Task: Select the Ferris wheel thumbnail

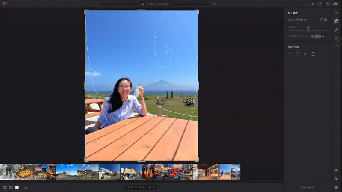Action: point(66,172)
